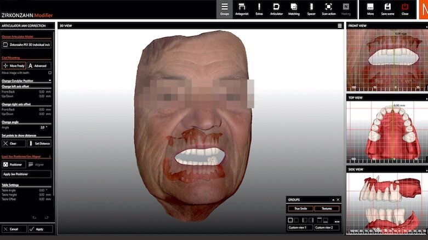
Task: Switch to Custom view 1
Action: point(300,227)
